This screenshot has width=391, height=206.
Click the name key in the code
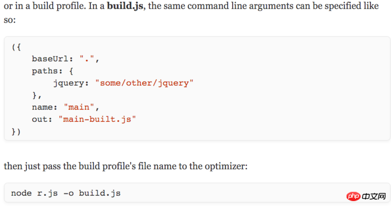43,107
